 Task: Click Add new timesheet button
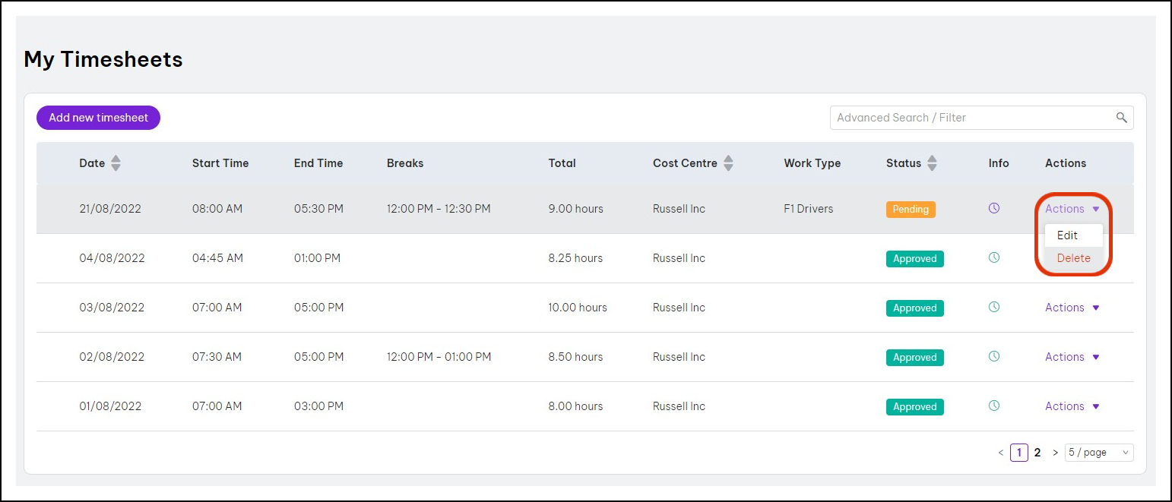pyautogui.click(x=98, y=118)
